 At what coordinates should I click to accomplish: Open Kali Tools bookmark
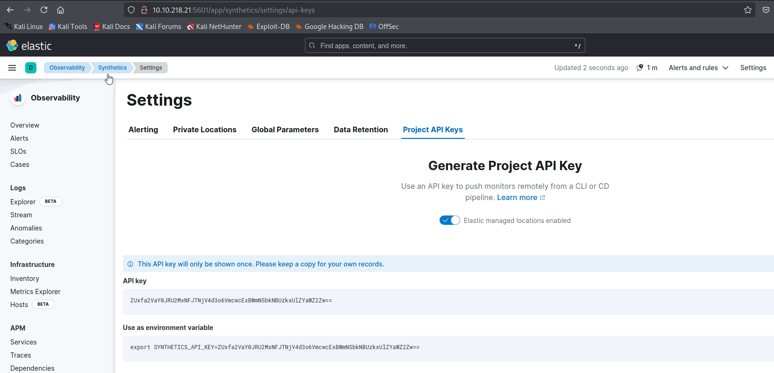click(x=68, y=27)
